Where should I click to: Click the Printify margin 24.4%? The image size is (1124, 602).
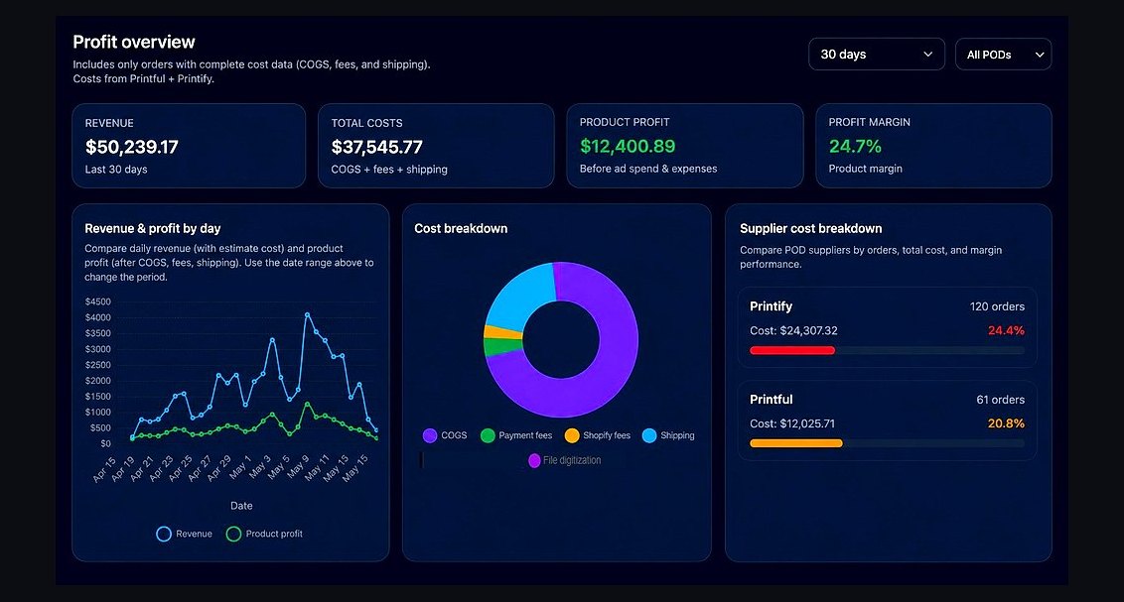click(1006, 330)
